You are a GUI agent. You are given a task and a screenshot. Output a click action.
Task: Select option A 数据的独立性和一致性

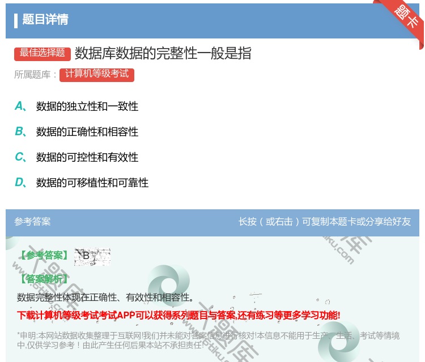76,106
